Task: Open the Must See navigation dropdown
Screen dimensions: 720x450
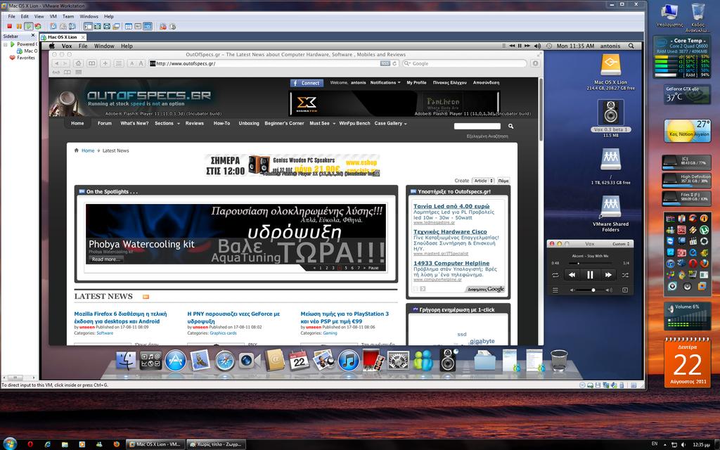Action: [x=322, y=124]
